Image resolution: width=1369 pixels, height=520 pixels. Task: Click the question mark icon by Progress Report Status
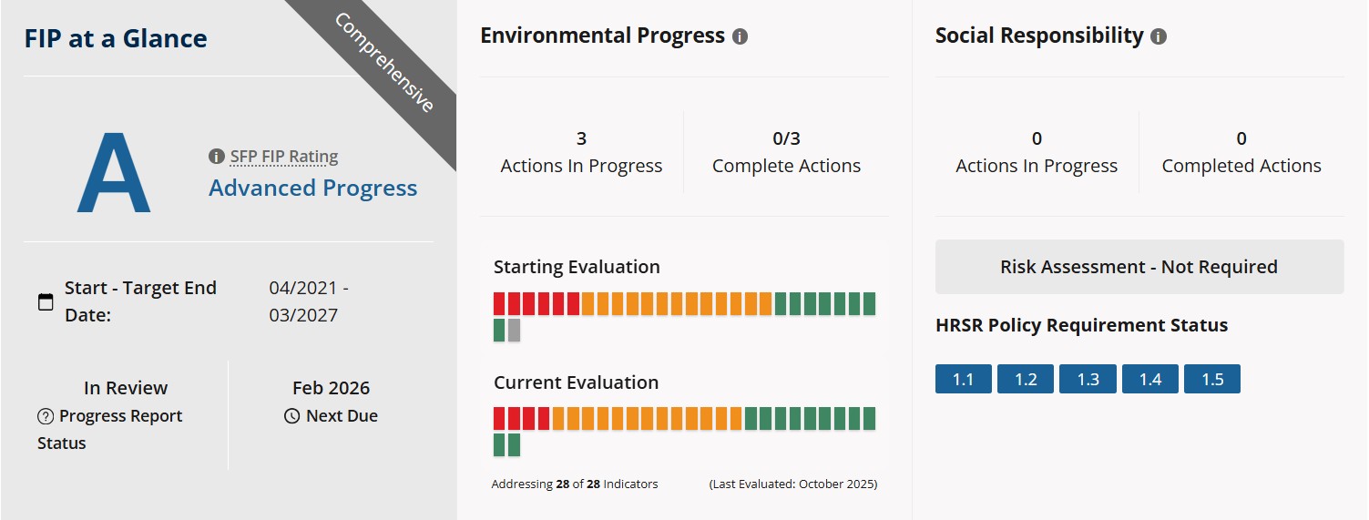tap(46, 417)
